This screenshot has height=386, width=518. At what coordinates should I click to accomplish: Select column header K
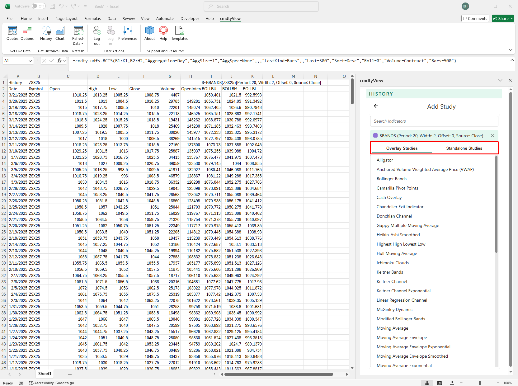[x=252, y=76]
